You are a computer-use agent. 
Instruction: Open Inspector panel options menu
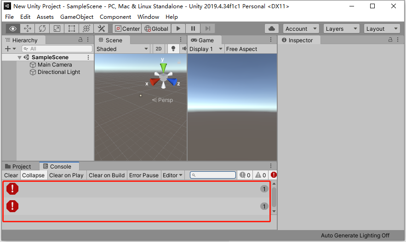[398, 39]
